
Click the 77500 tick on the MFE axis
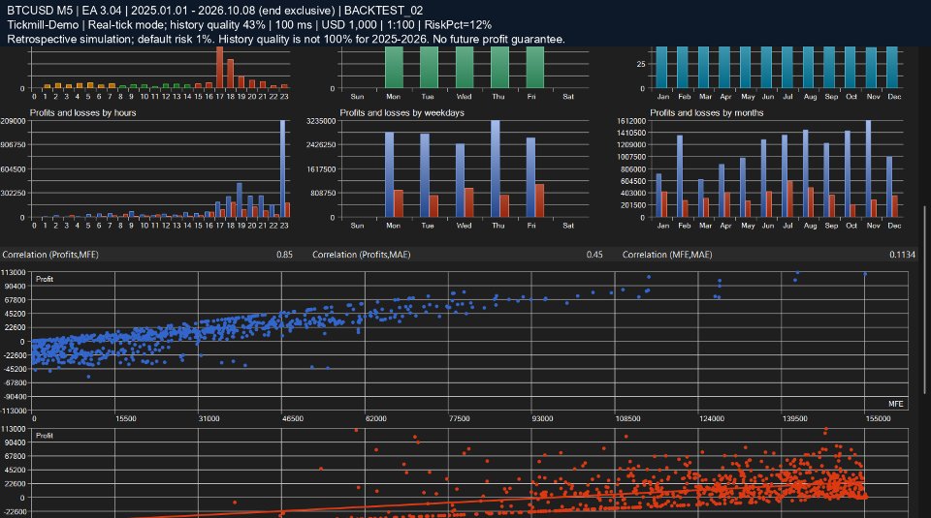pyautogui.click(x=459, y=418)
